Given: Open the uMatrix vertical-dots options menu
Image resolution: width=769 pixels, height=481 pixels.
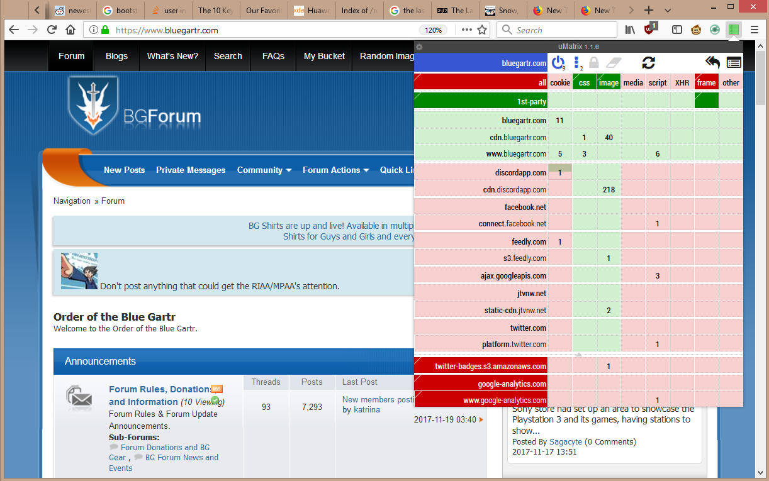Looking at the screenshot, I should [x=577, y=62].
